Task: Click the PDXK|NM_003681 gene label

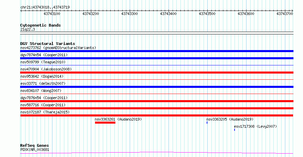Action: point(35,150)
